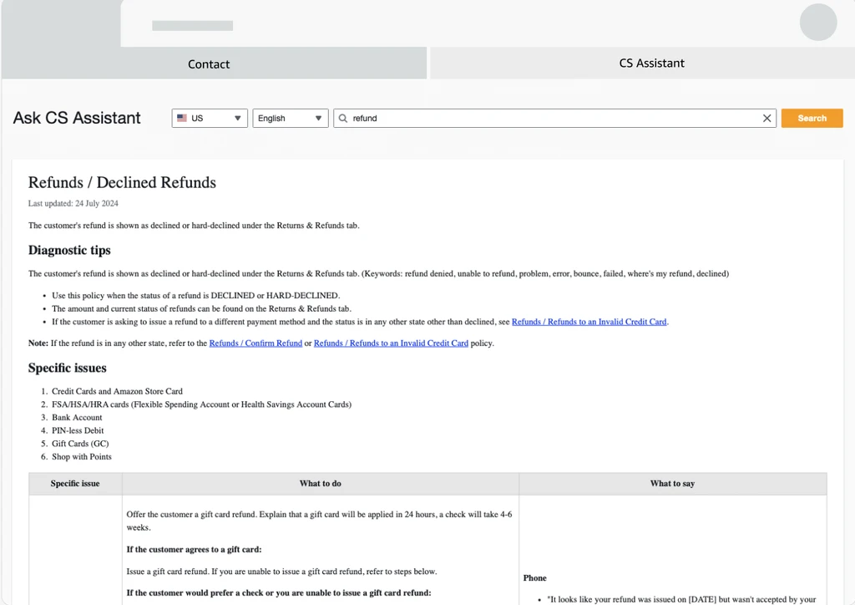Click the "What to do" column header
Viewport: 855px width, 605px height.
(320, 484)
